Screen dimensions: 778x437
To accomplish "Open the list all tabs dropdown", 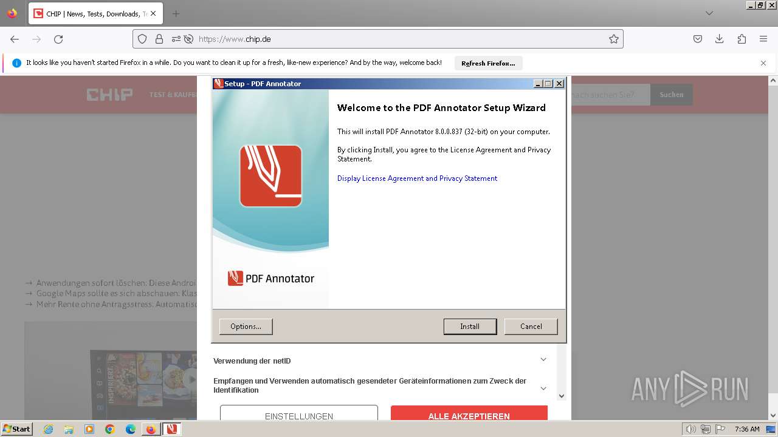I will pos(709,13).
